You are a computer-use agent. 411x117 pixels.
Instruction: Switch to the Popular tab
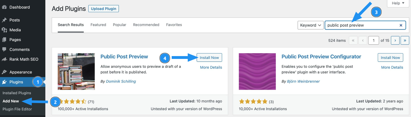(120, 25)
